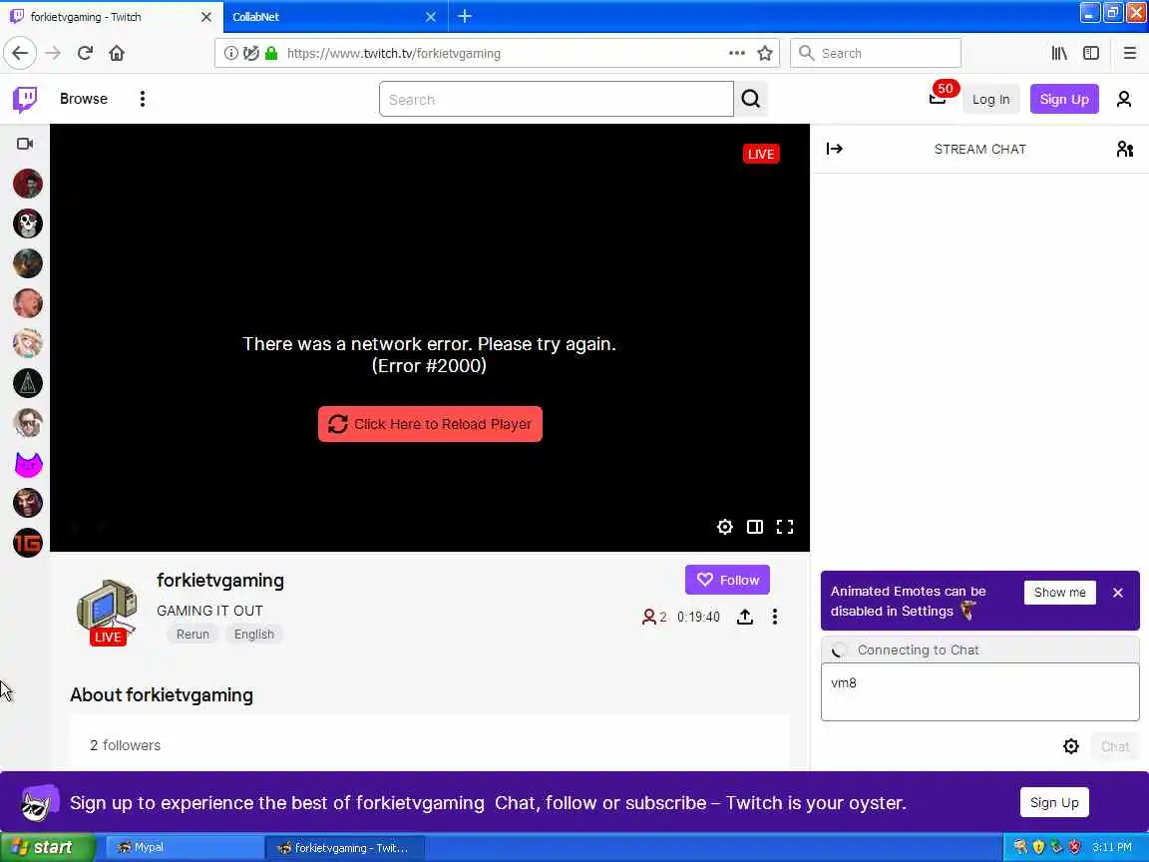Click the browser forward arrow

(x=53, y=53)
